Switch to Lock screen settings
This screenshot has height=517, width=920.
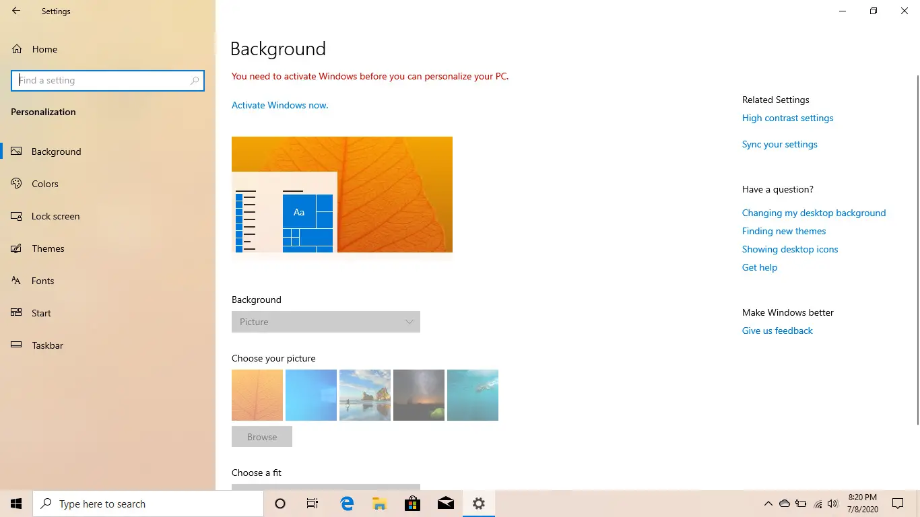point(108,216)
